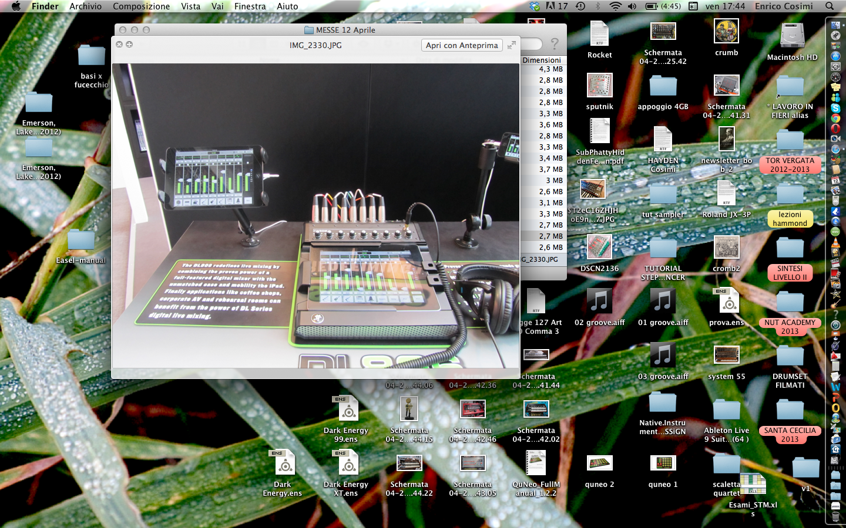
Task: Select Schermata 04-2...42.02 screenshot file
Action: 536,409
